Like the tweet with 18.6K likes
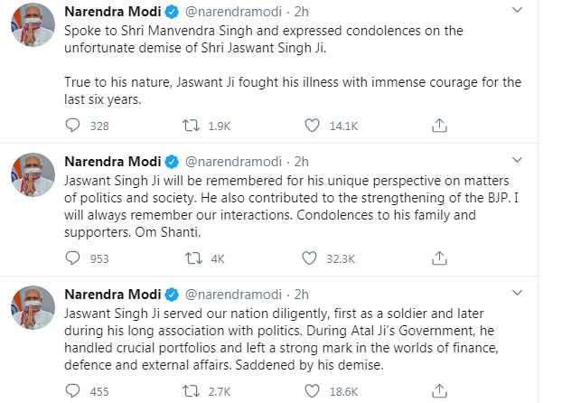 click(x=312, y=391)
